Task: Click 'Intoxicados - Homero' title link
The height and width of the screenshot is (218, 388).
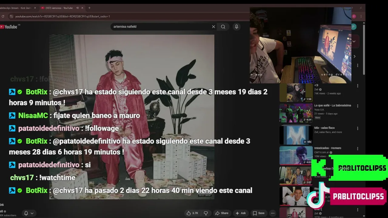Action: 328,148
